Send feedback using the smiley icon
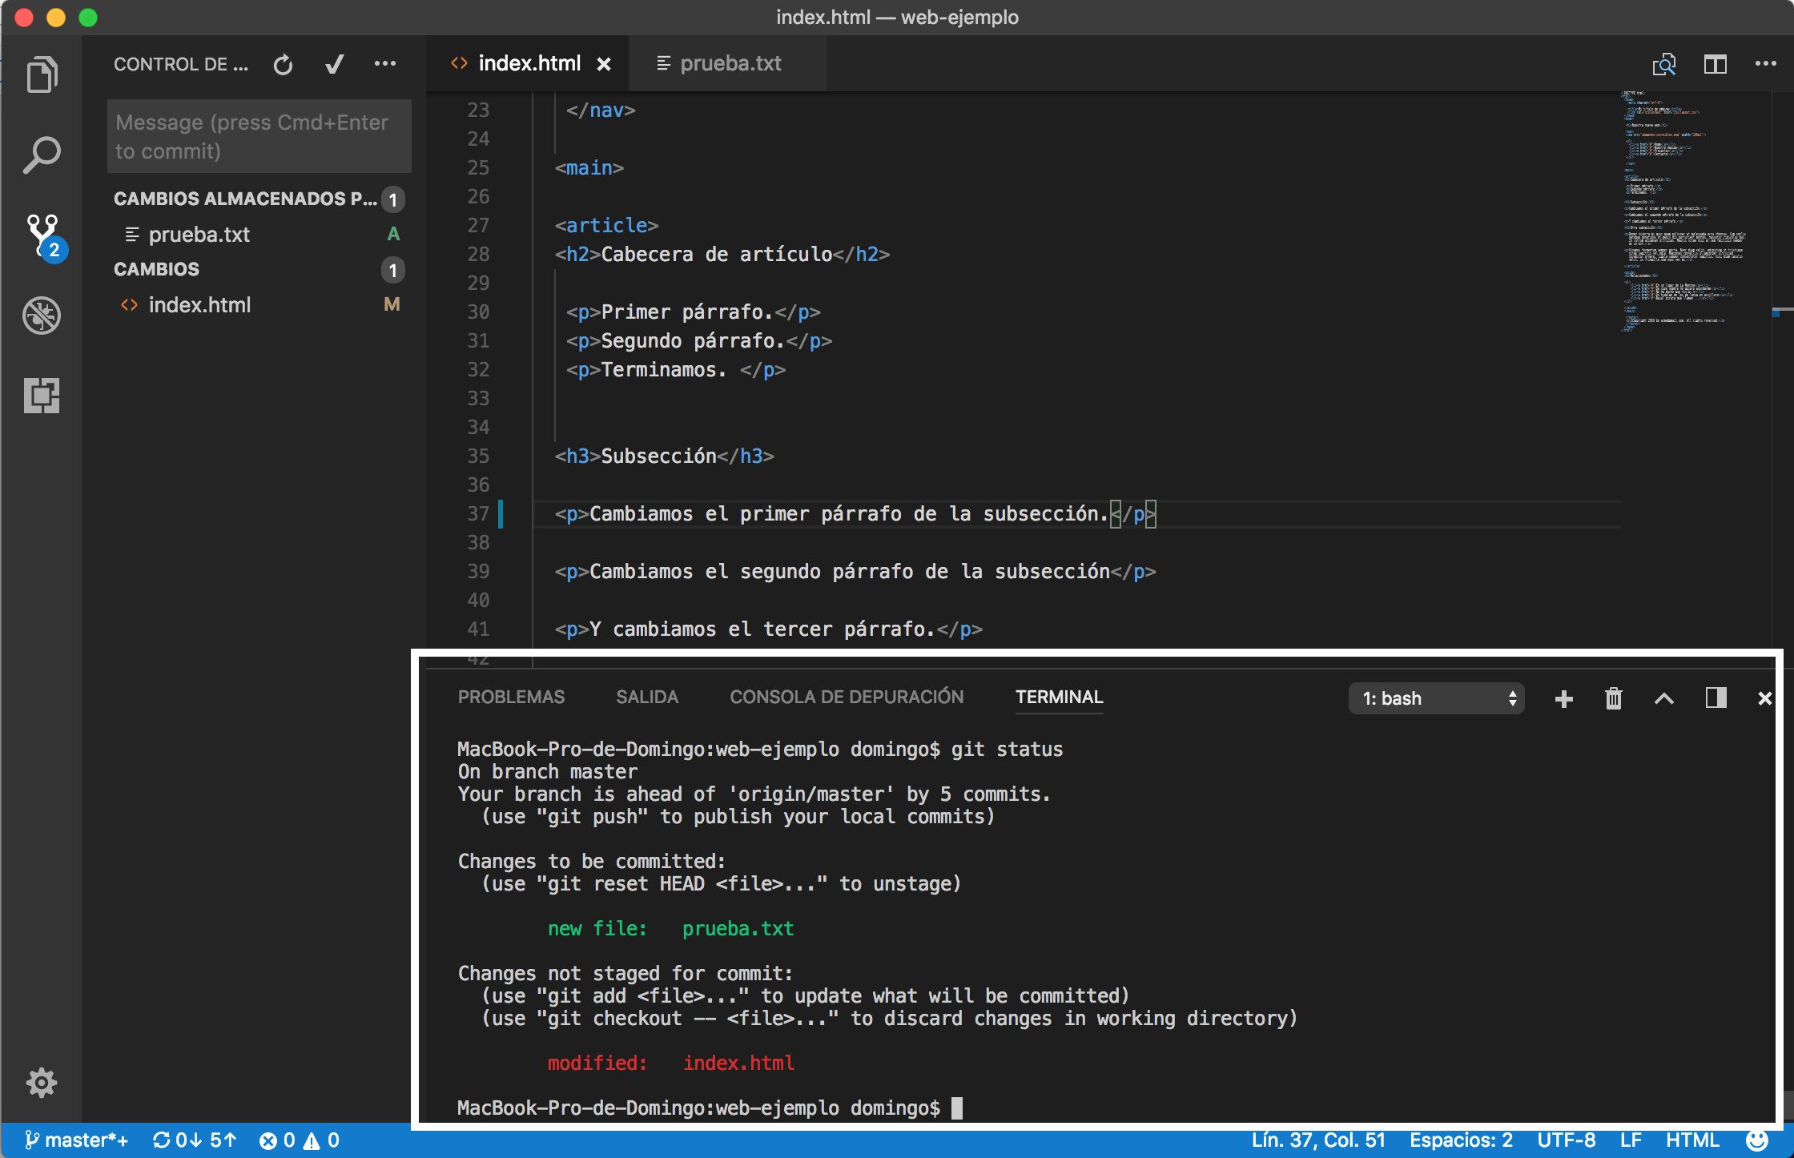This screenshot has height=1158, width=1794. click(1757, 1140)
